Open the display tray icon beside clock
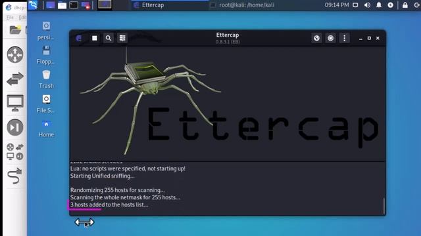421x236 pixels. (x=355, y=5)
